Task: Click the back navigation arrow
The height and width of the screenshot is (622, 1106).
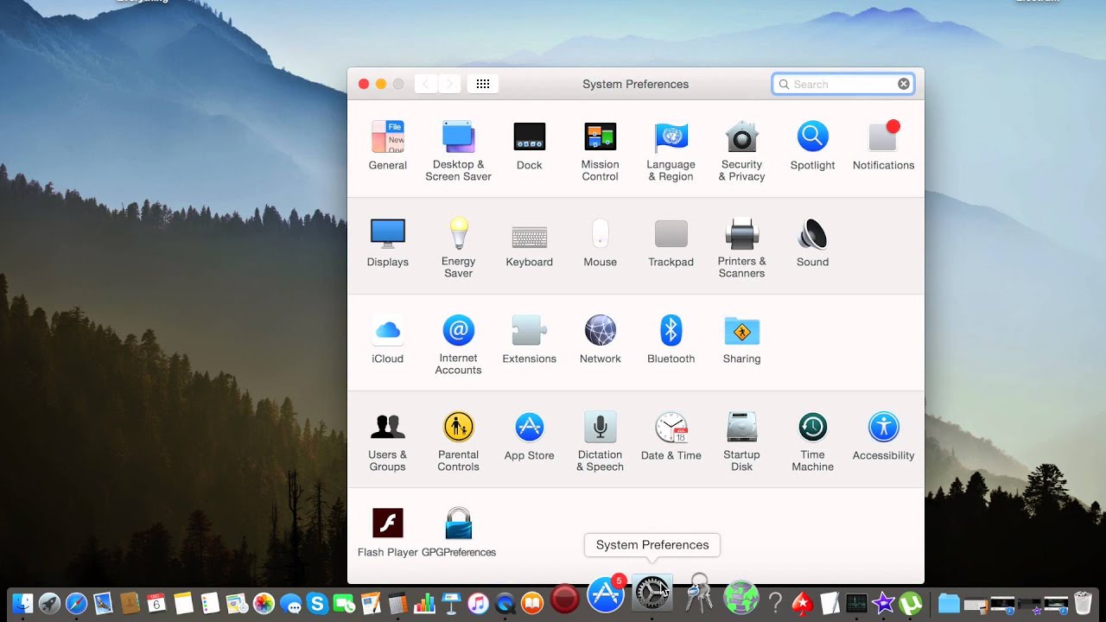Action: click(426, 84)
